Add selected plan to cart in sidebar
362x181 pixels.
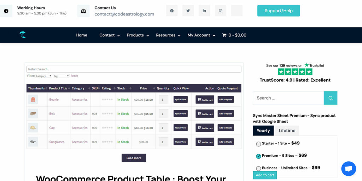click(x=265, y=175)
